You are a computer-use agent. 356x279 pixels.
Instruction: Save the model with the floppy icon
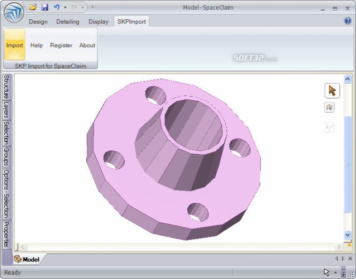pyautogui.click(x=45, y=7)
